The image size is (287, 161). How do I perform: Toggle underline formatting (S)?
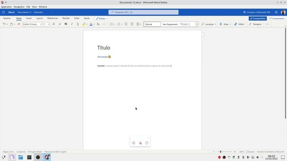tap(78, 24)
